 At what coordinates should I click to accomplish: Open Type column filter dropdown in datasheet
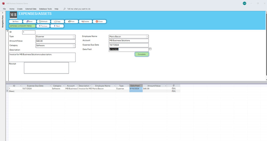pyautogui.click(x=128, y=86)
